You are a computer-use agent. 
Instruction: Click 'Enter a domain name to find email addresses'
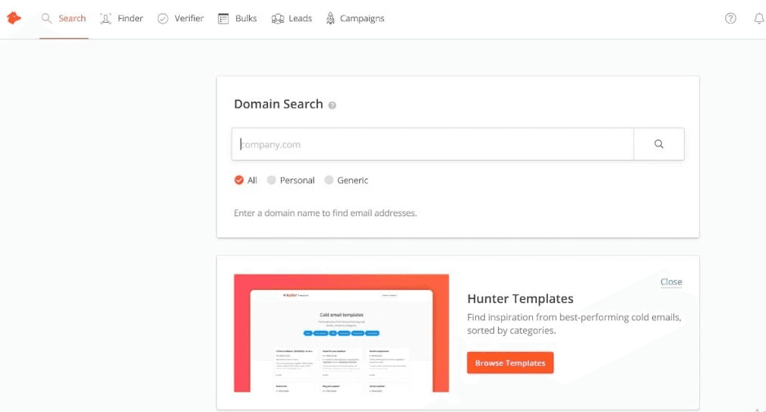tap(326, 213)
